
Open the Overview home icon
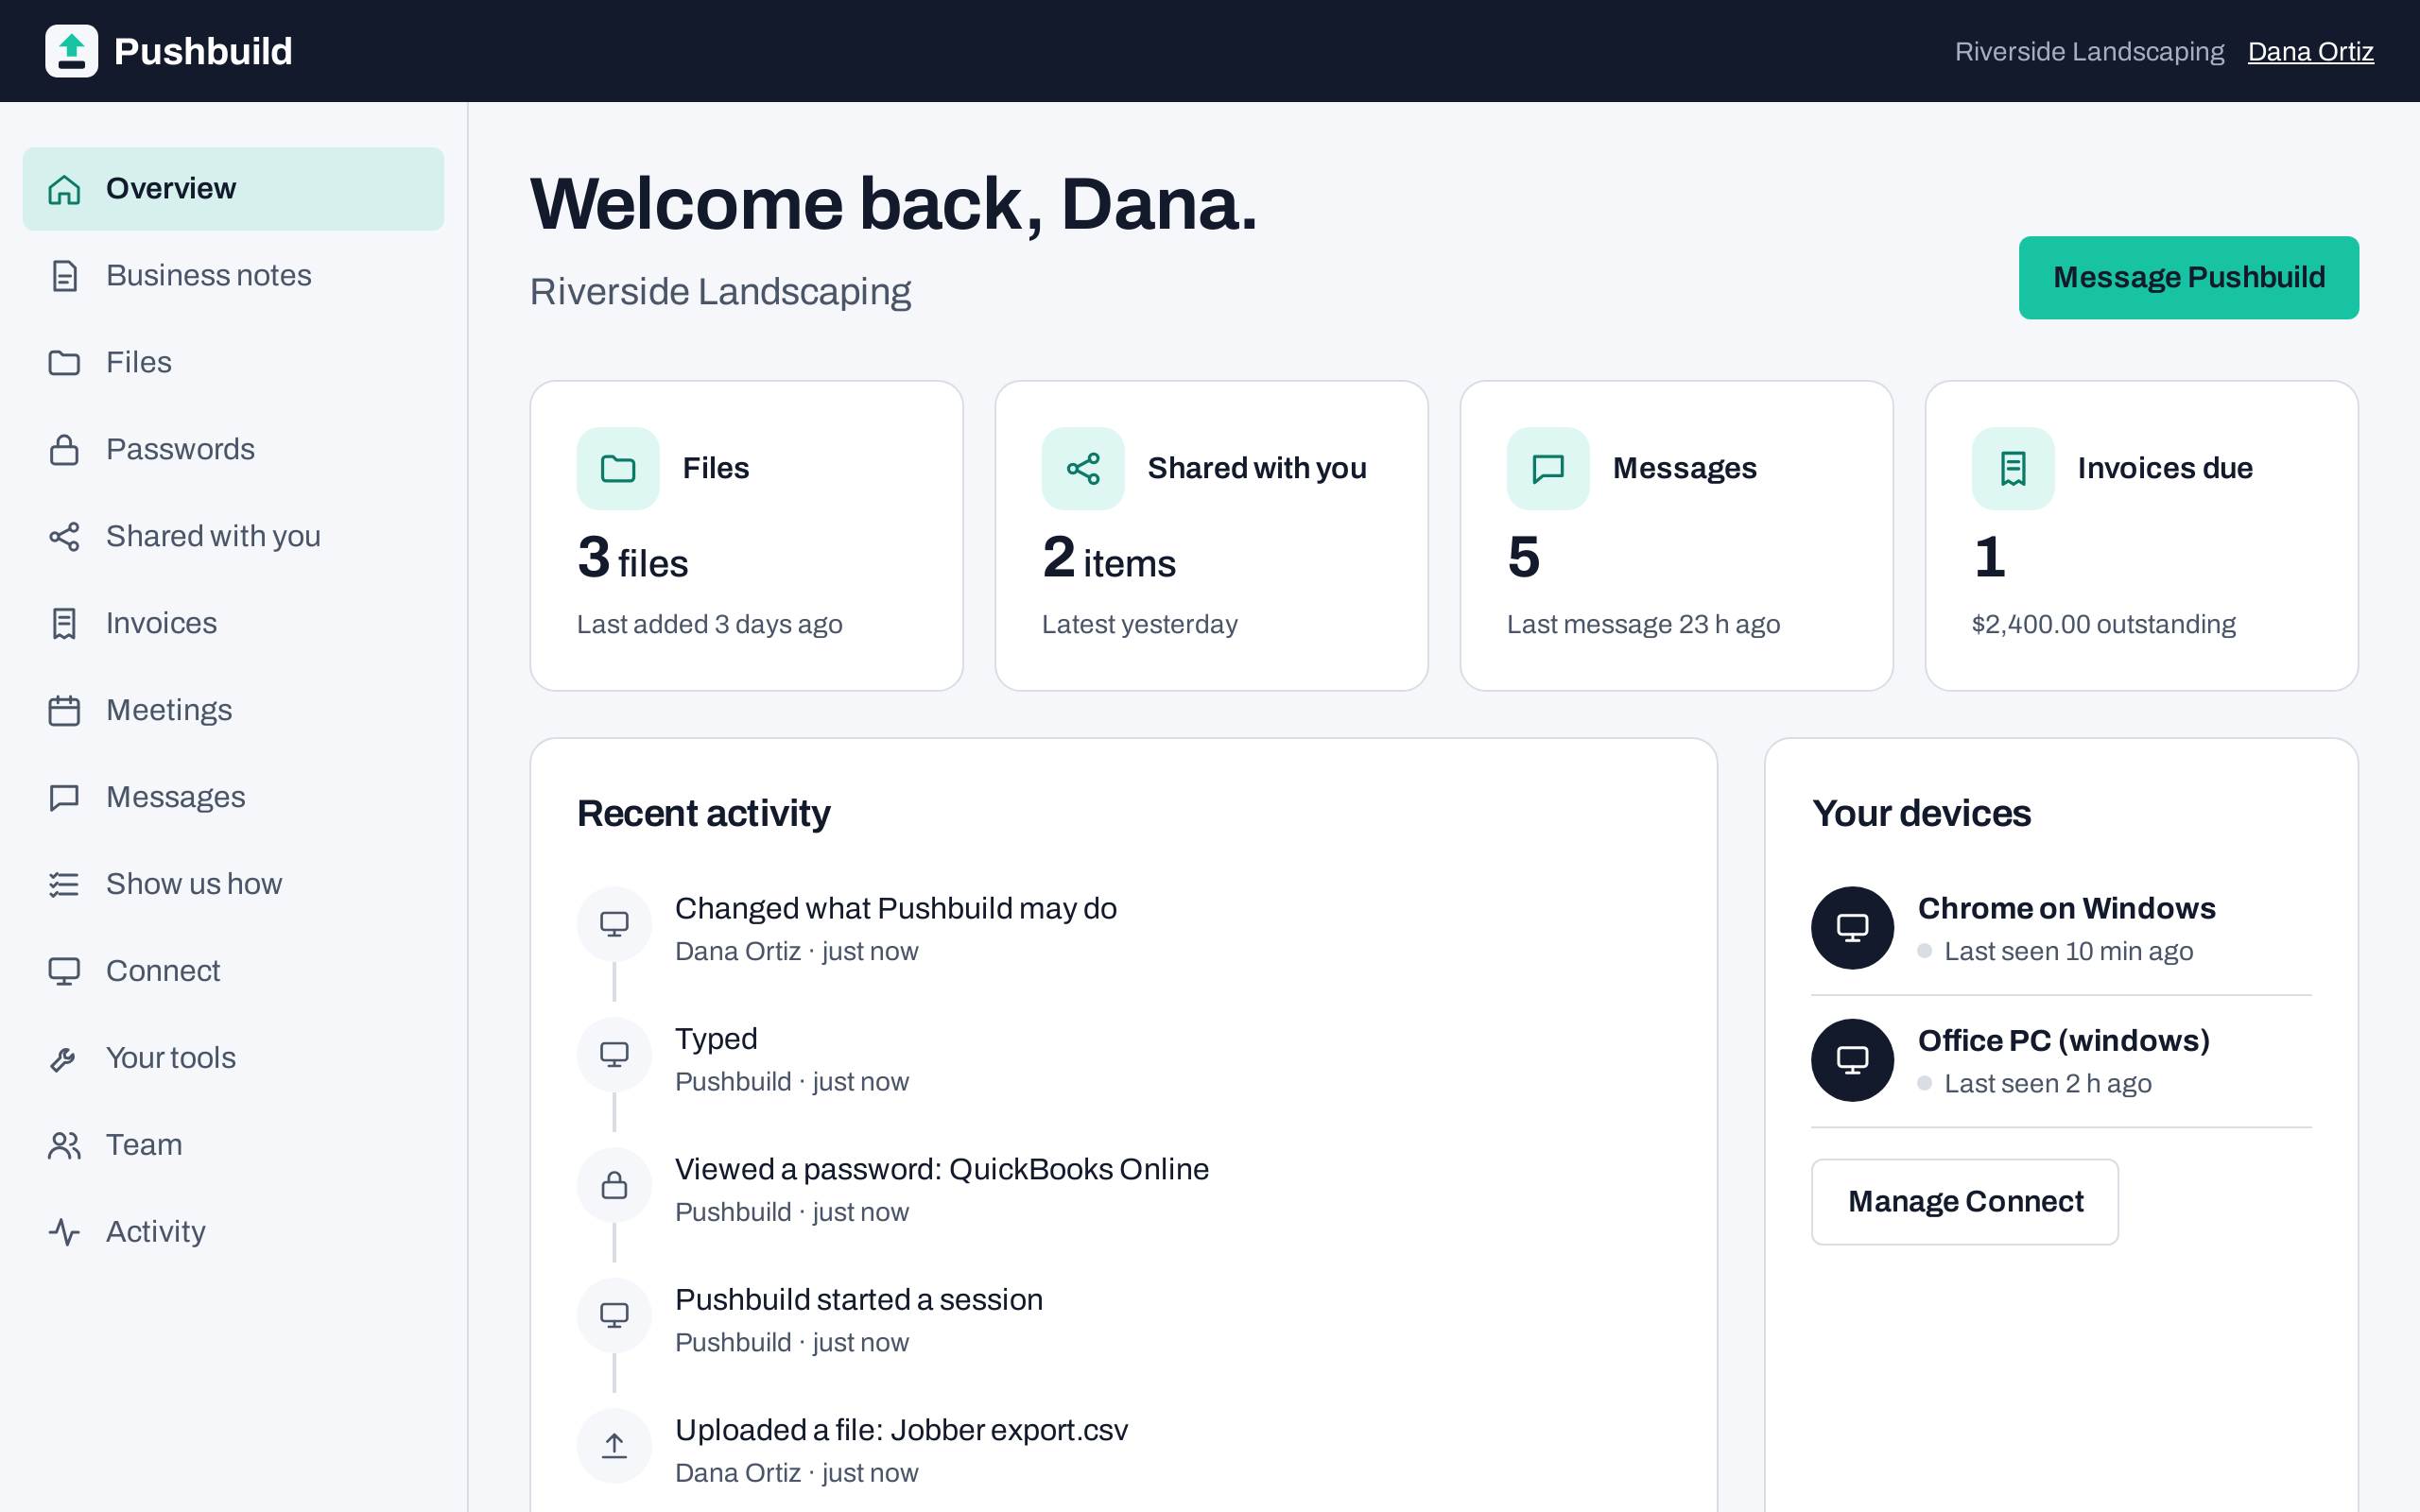point(64,189)
